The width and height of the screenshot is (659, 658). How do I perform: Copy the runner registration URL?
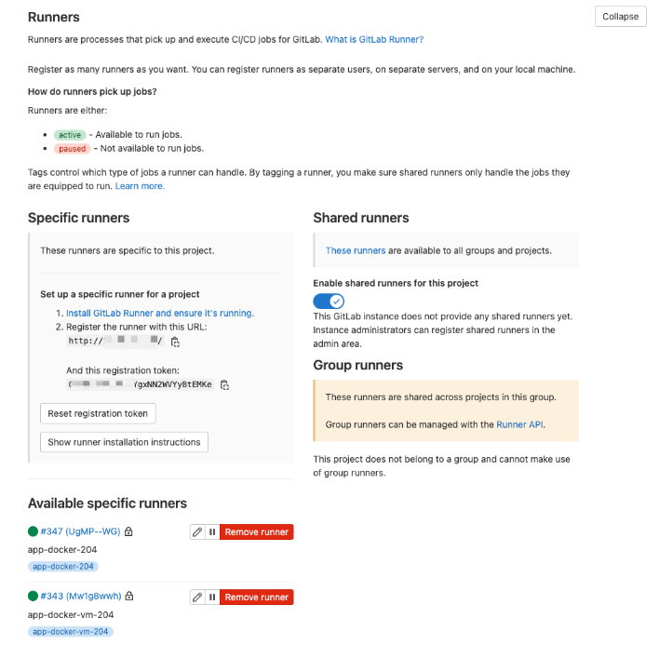point(175,342)
